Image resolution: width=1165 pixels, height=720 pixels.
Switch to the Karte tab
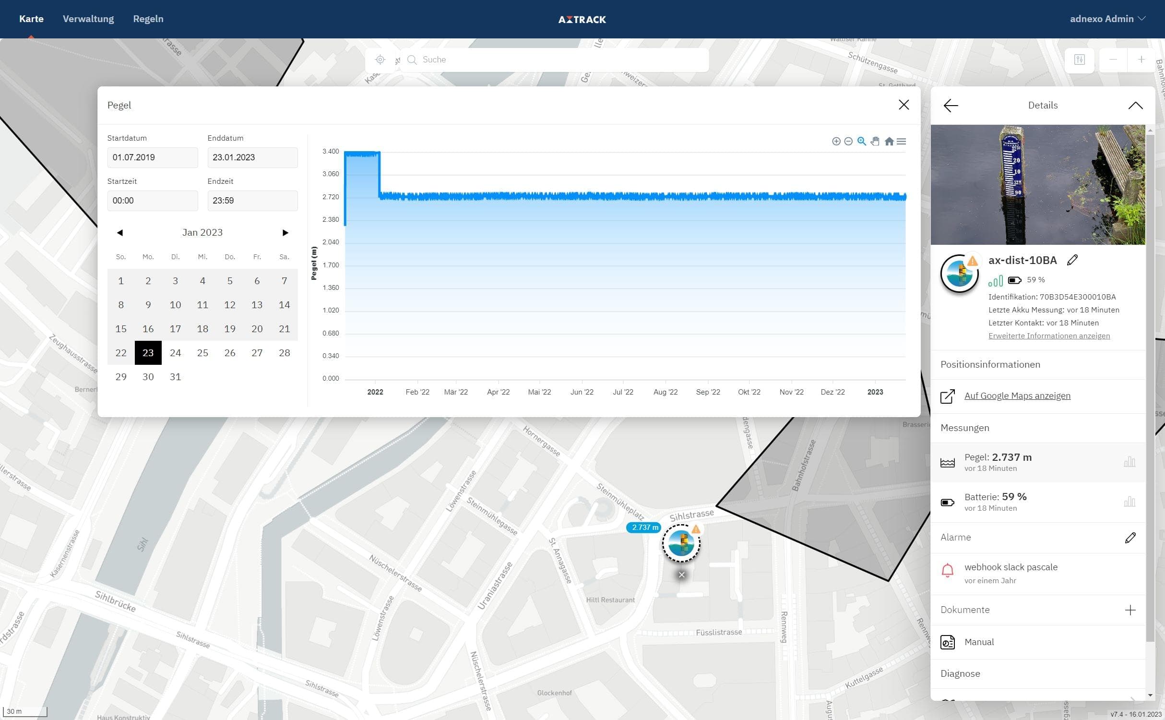click(x=31, y=19)
